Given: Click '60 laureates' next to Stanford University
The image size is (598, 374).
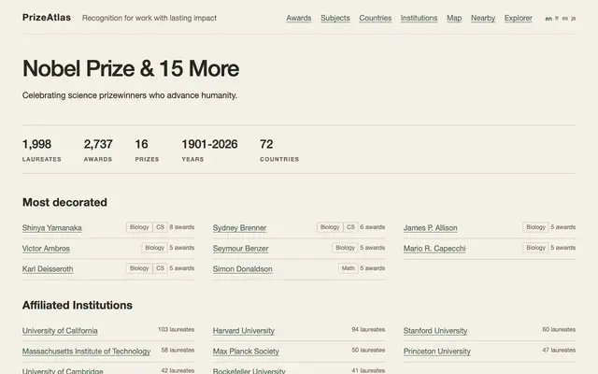Looking at the screenshot, I should [x=559, y=329].
